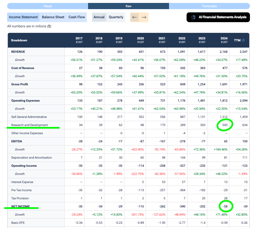The height and width of the screenshot is (228, 261).
Task: Click the EBITDA row label
Action: [17, 141]
